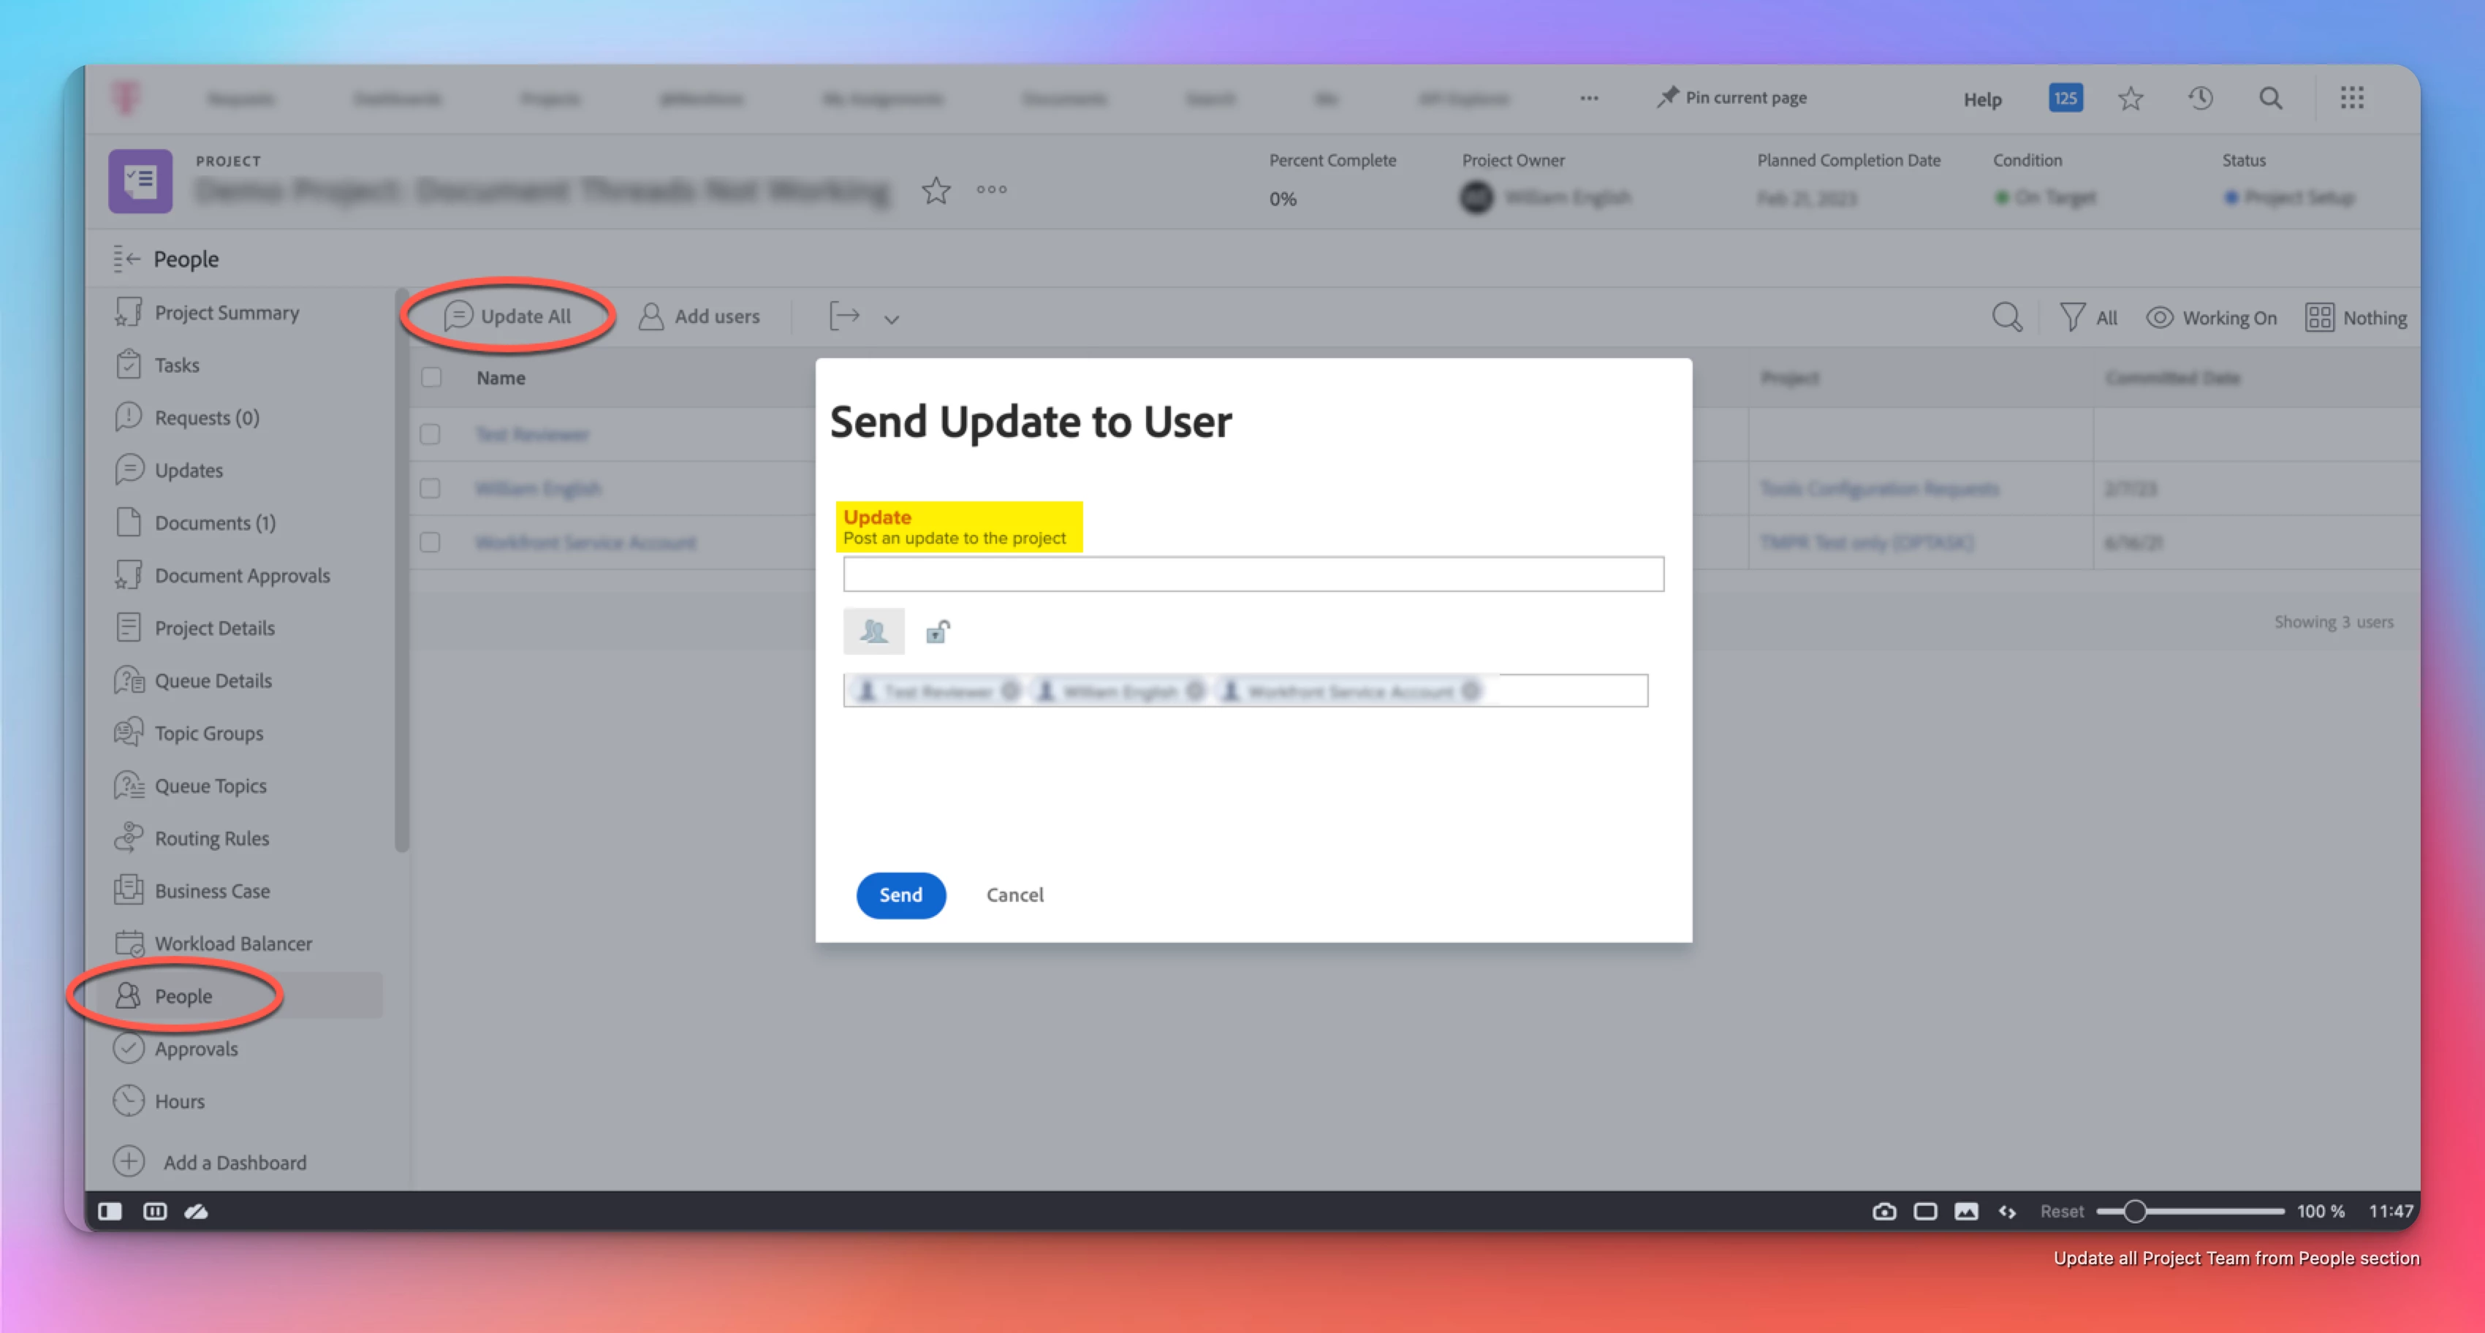The image size is (2485, 1333).
Task: Click the export arrow icon in toolbar
Action: click(844, 316)
